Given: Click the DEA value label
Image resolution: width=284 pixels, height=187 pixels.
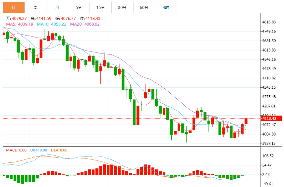Looking at the screenshot, I should click(59, 150).
